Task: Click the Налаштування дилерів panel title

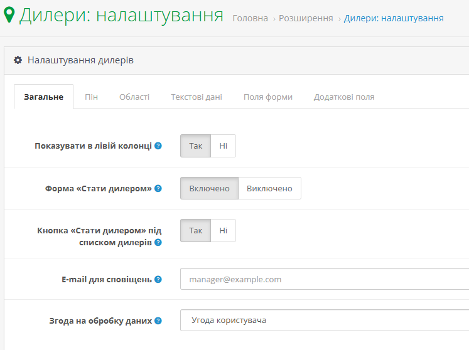Action: coord(80,60)
